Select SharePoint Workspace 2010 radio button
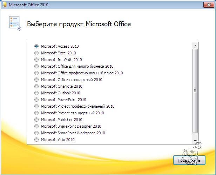This screenshot has width=216, height=175. 36,133
